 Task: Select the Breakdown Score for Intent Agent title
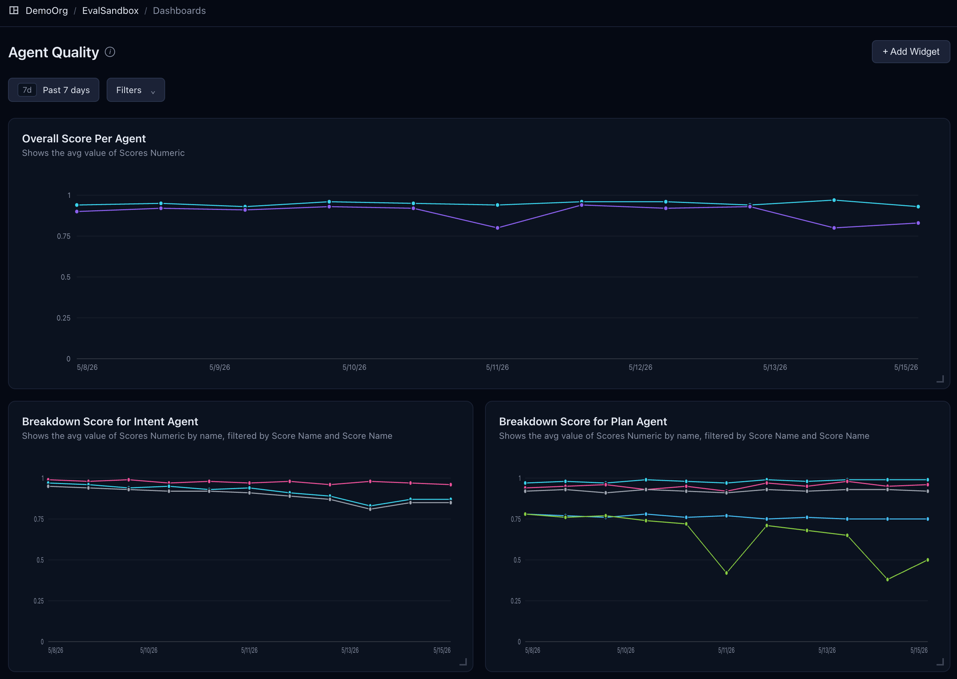[x=110, y=421]
